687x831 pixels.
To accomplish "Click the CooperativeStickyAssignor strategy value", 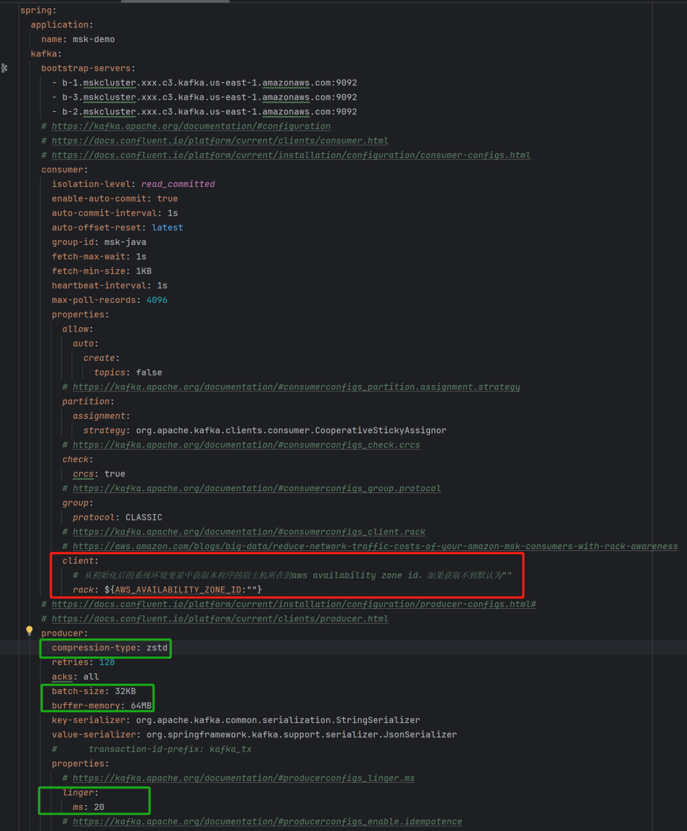I will [x=291, y=430].
